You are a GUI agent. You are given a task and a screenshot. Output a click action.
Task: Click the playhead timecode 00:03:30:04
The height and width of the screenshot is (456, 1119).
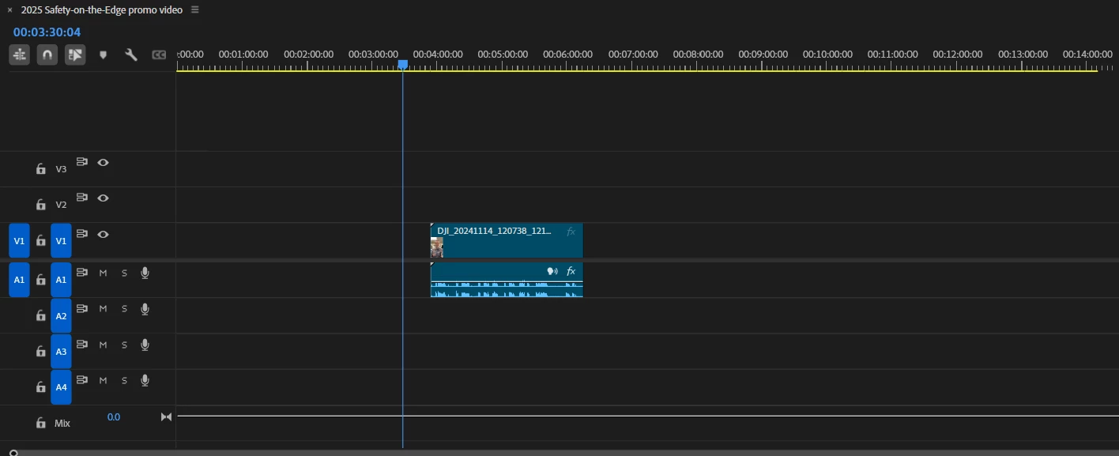tap(47, 32)
